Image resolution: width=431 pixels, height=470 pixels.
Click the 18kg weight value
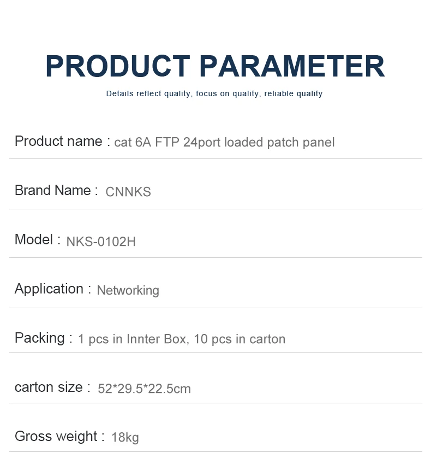click(125, 438)
